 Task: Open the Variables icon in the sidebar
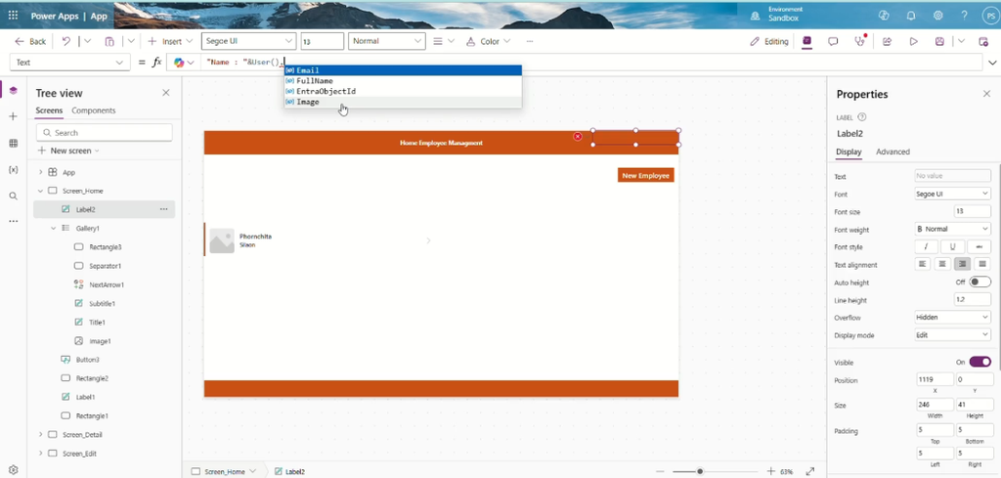pos(14,170)
